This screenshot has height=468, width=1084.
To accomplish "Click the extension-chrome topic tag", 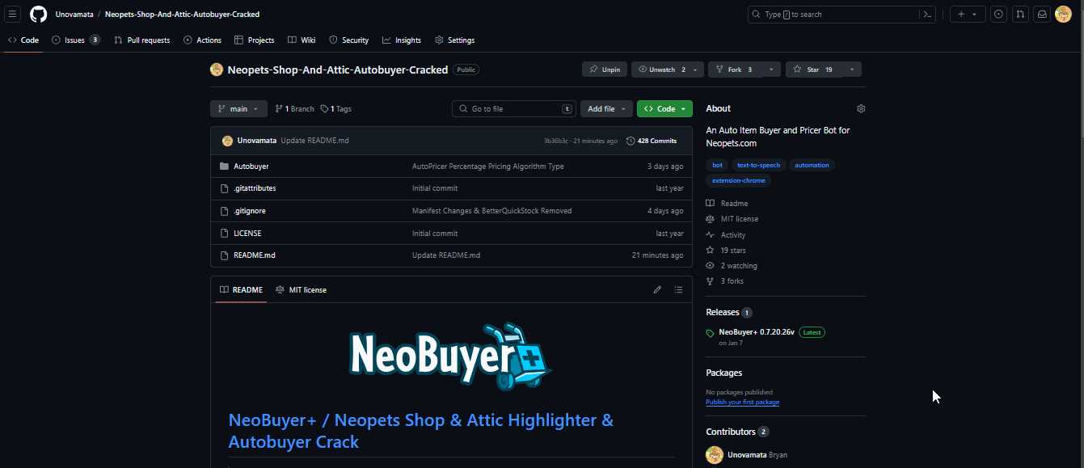I will click(x=738, y=181).
